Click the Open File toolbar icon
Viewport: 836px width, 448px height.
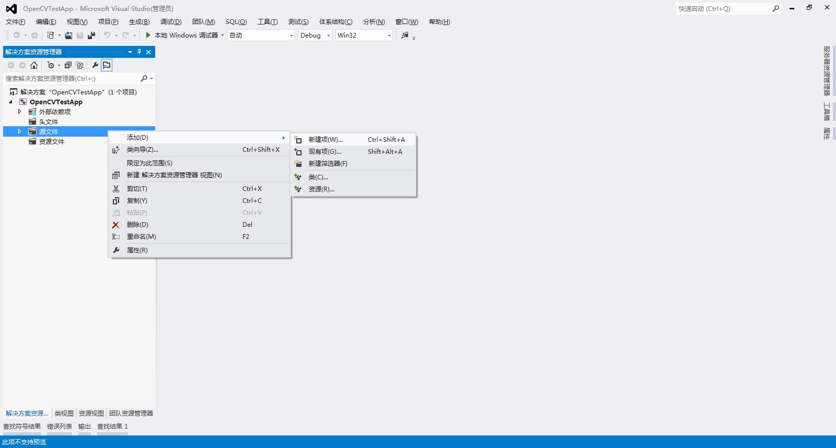click(x=68, y=35)
